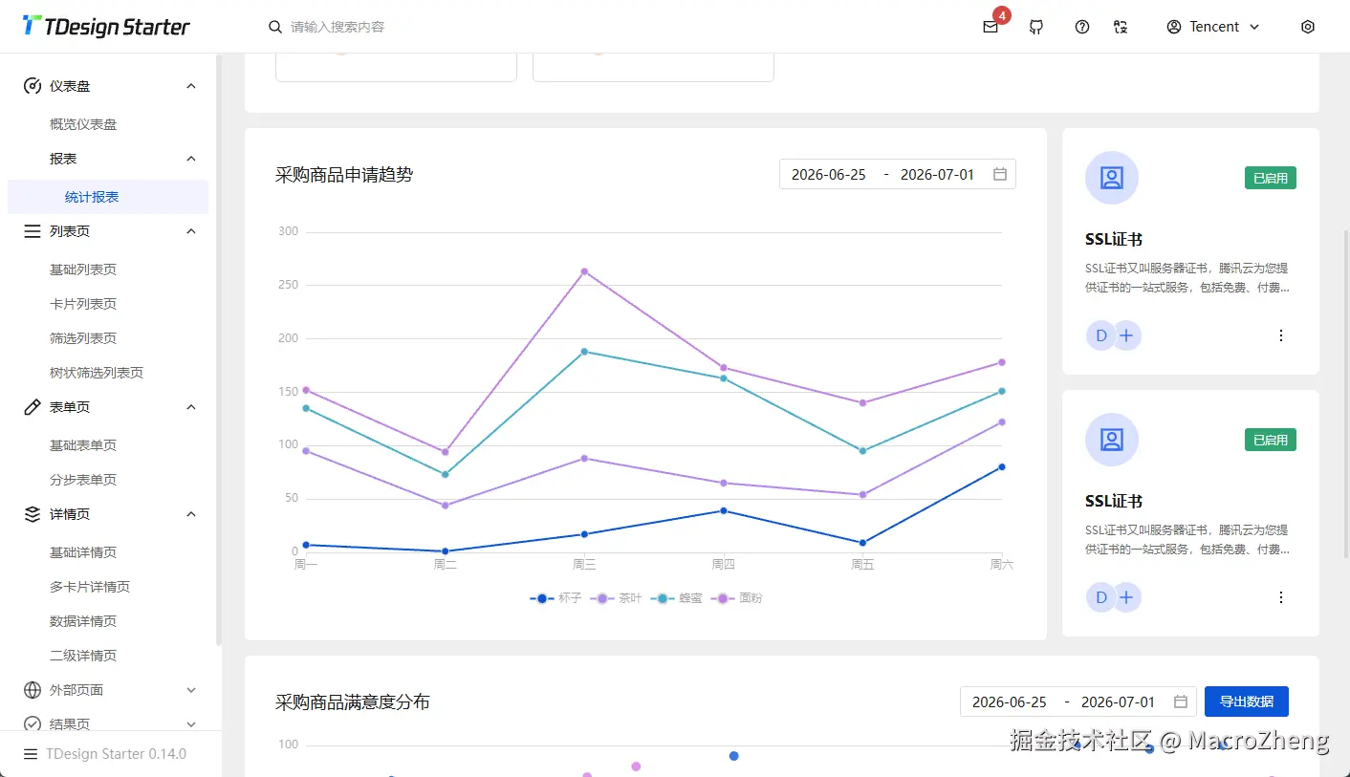Image resolution: width=1350 pixels, height=777 pixels.
Task: Click the search magnifier icon
Action: pos(275,27)
